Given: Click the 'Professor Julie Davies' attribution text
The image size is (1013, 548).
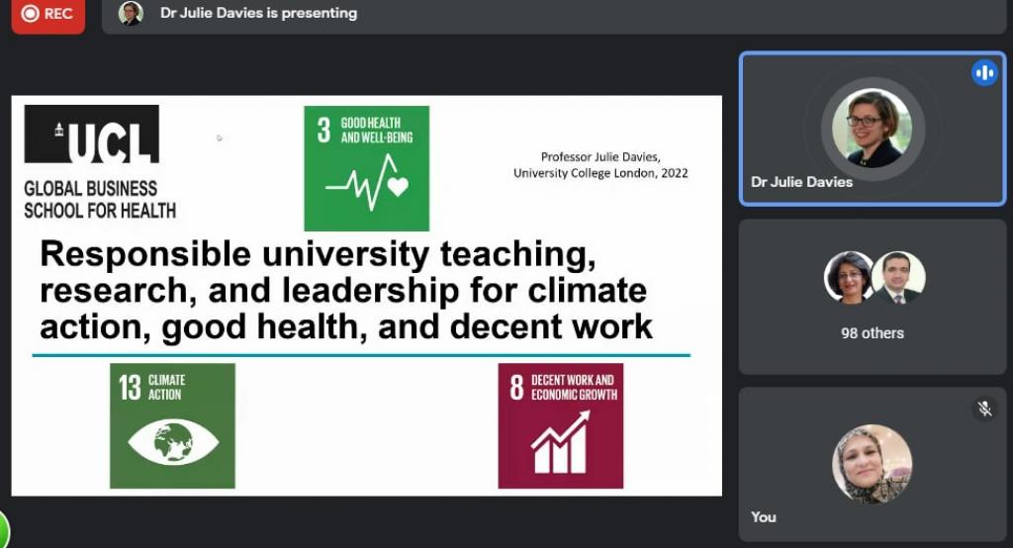Looking at the screenshot, I should 600,165.
